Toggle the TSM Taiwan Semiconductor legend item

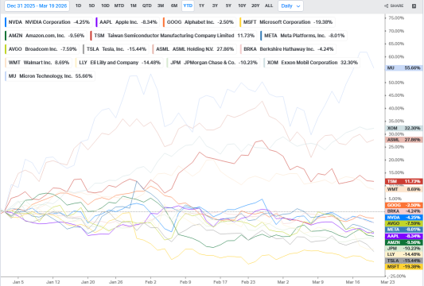[x=173, y=36]
